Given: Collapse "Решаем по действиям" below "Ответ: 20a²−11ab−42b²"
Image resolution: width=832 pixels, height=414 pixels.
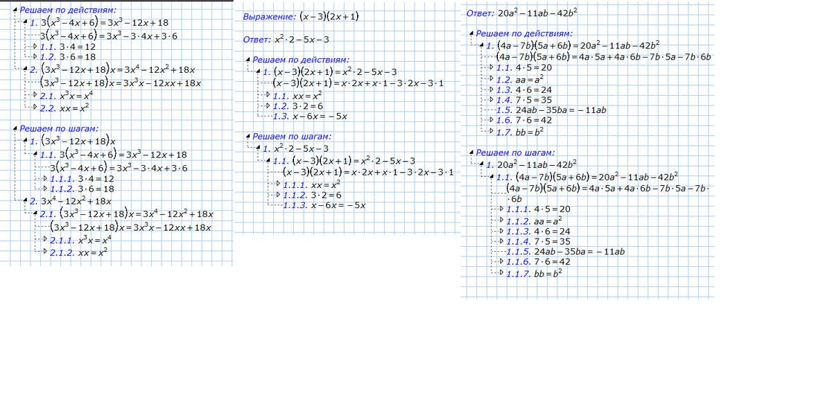Looking at the screenshot, I should point(471,33).
